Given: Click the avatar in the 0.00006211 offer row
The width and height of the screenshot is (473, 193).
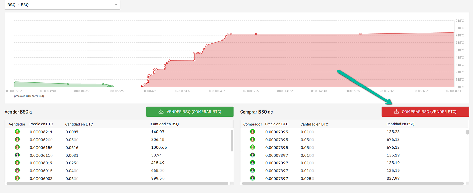Looking at the screenshot, I should click(17, 132).
